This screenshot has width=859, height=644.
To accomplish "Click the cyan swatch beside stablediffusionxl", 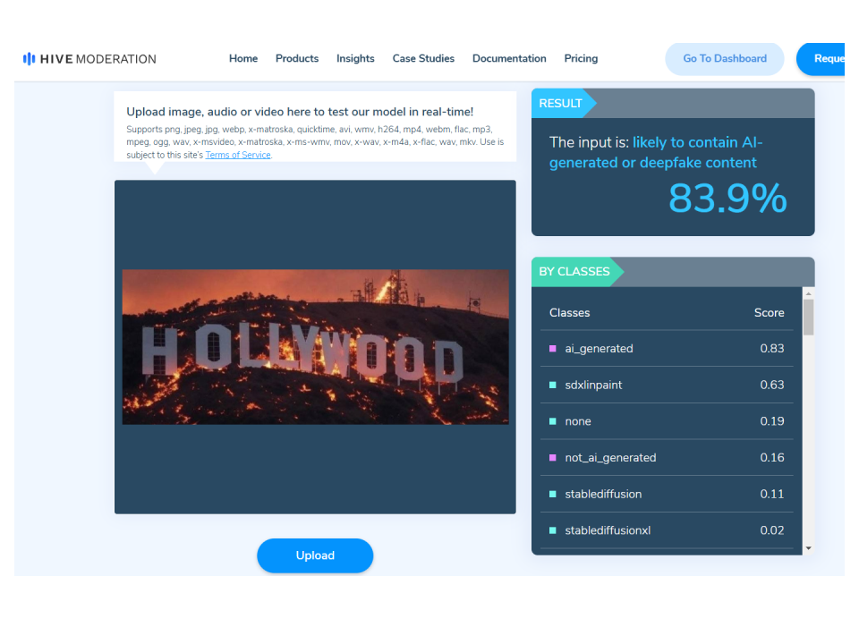I will click(553, 530).
